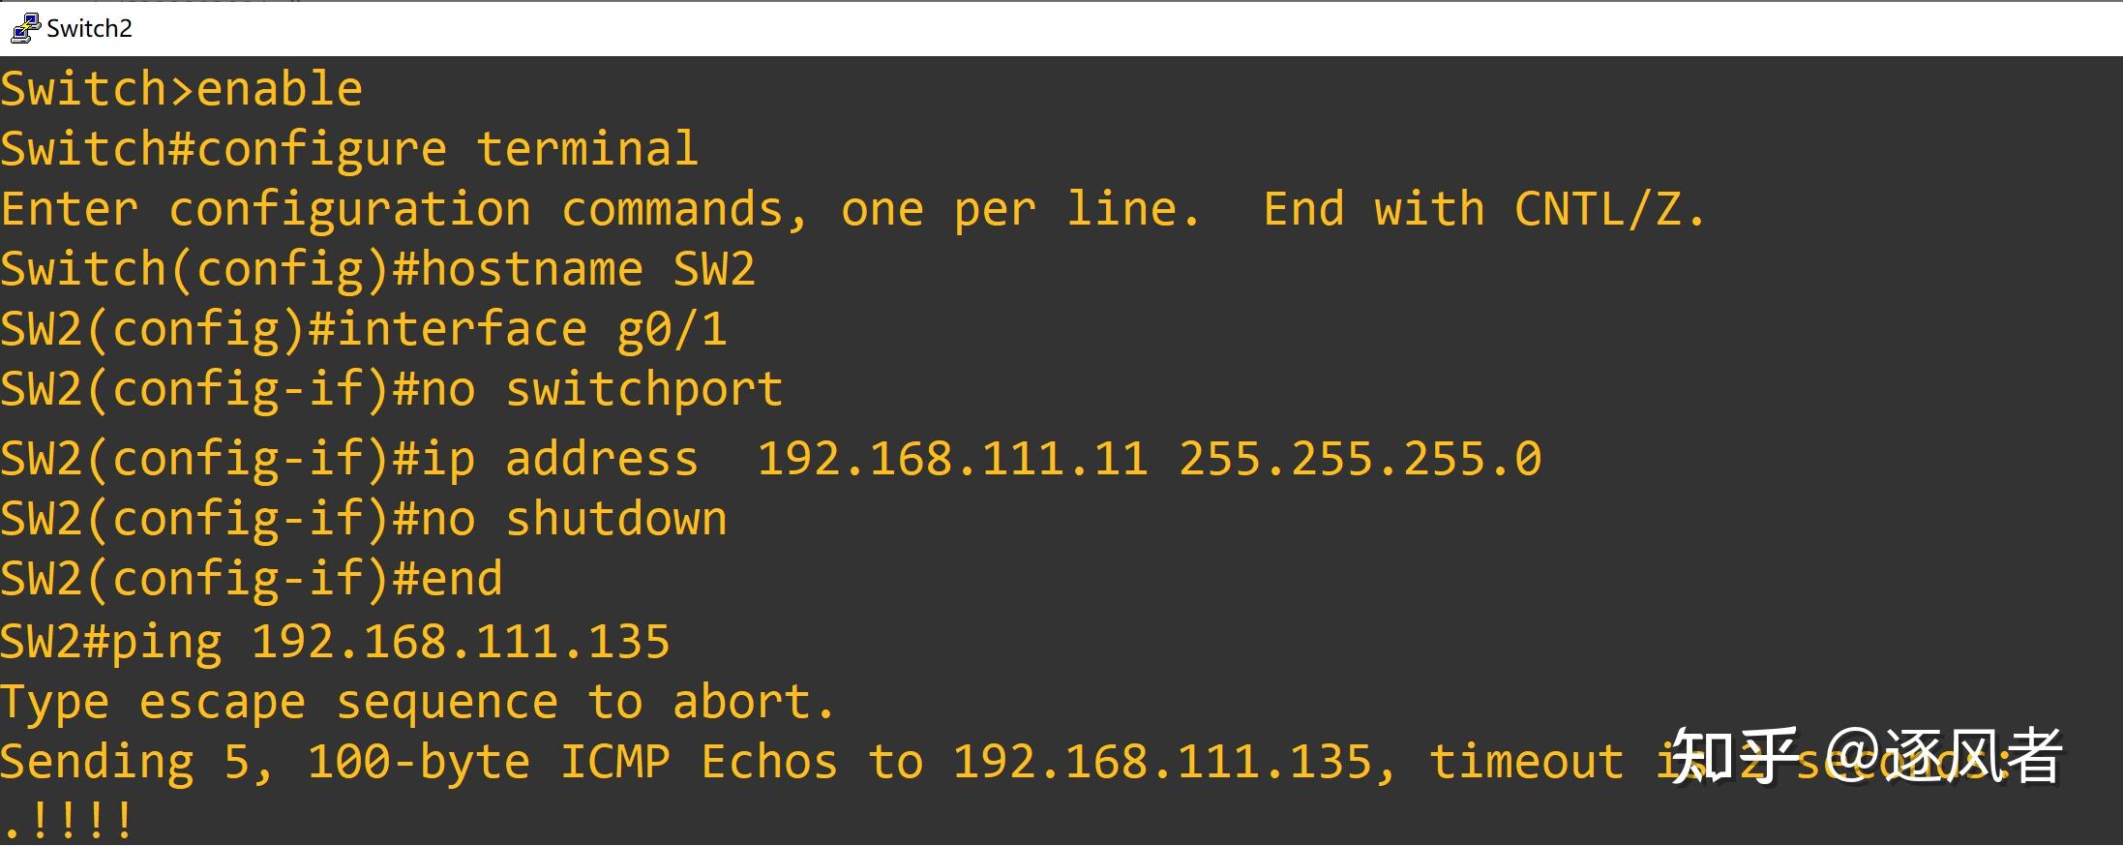Click the "100-byte ICMP Echos" text
Image resolution: width=2123 pixels, height=846 pixels.
573,762
